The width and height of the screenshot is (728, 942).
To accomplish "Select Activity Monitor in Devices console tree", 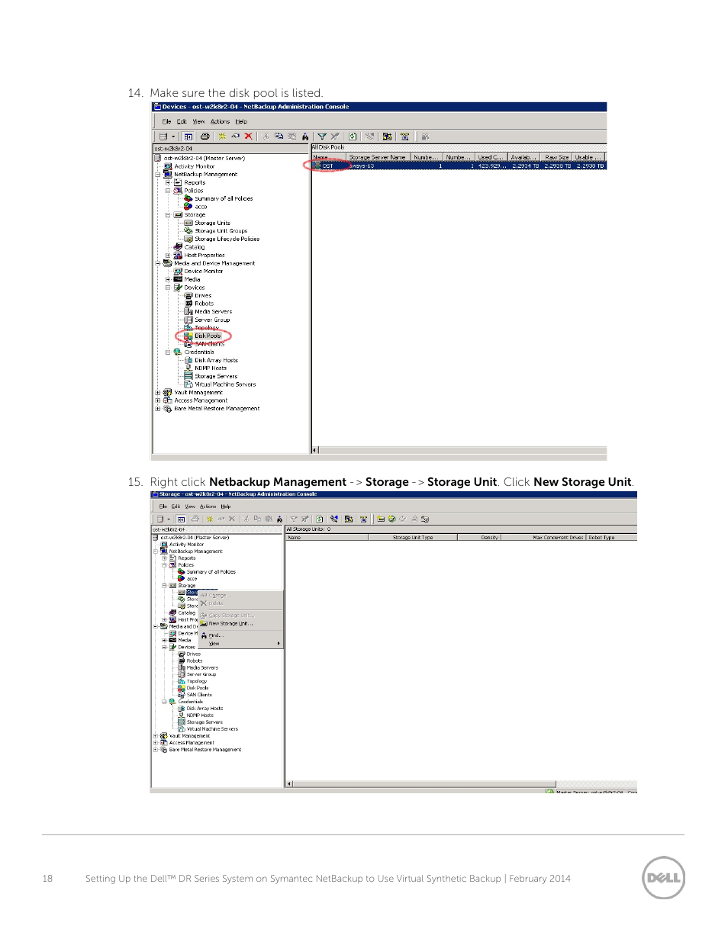I will pos(195,166).
